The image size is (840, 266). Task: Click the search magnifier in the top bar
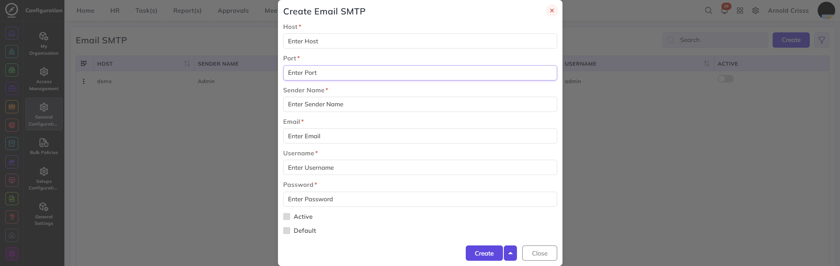708,10
